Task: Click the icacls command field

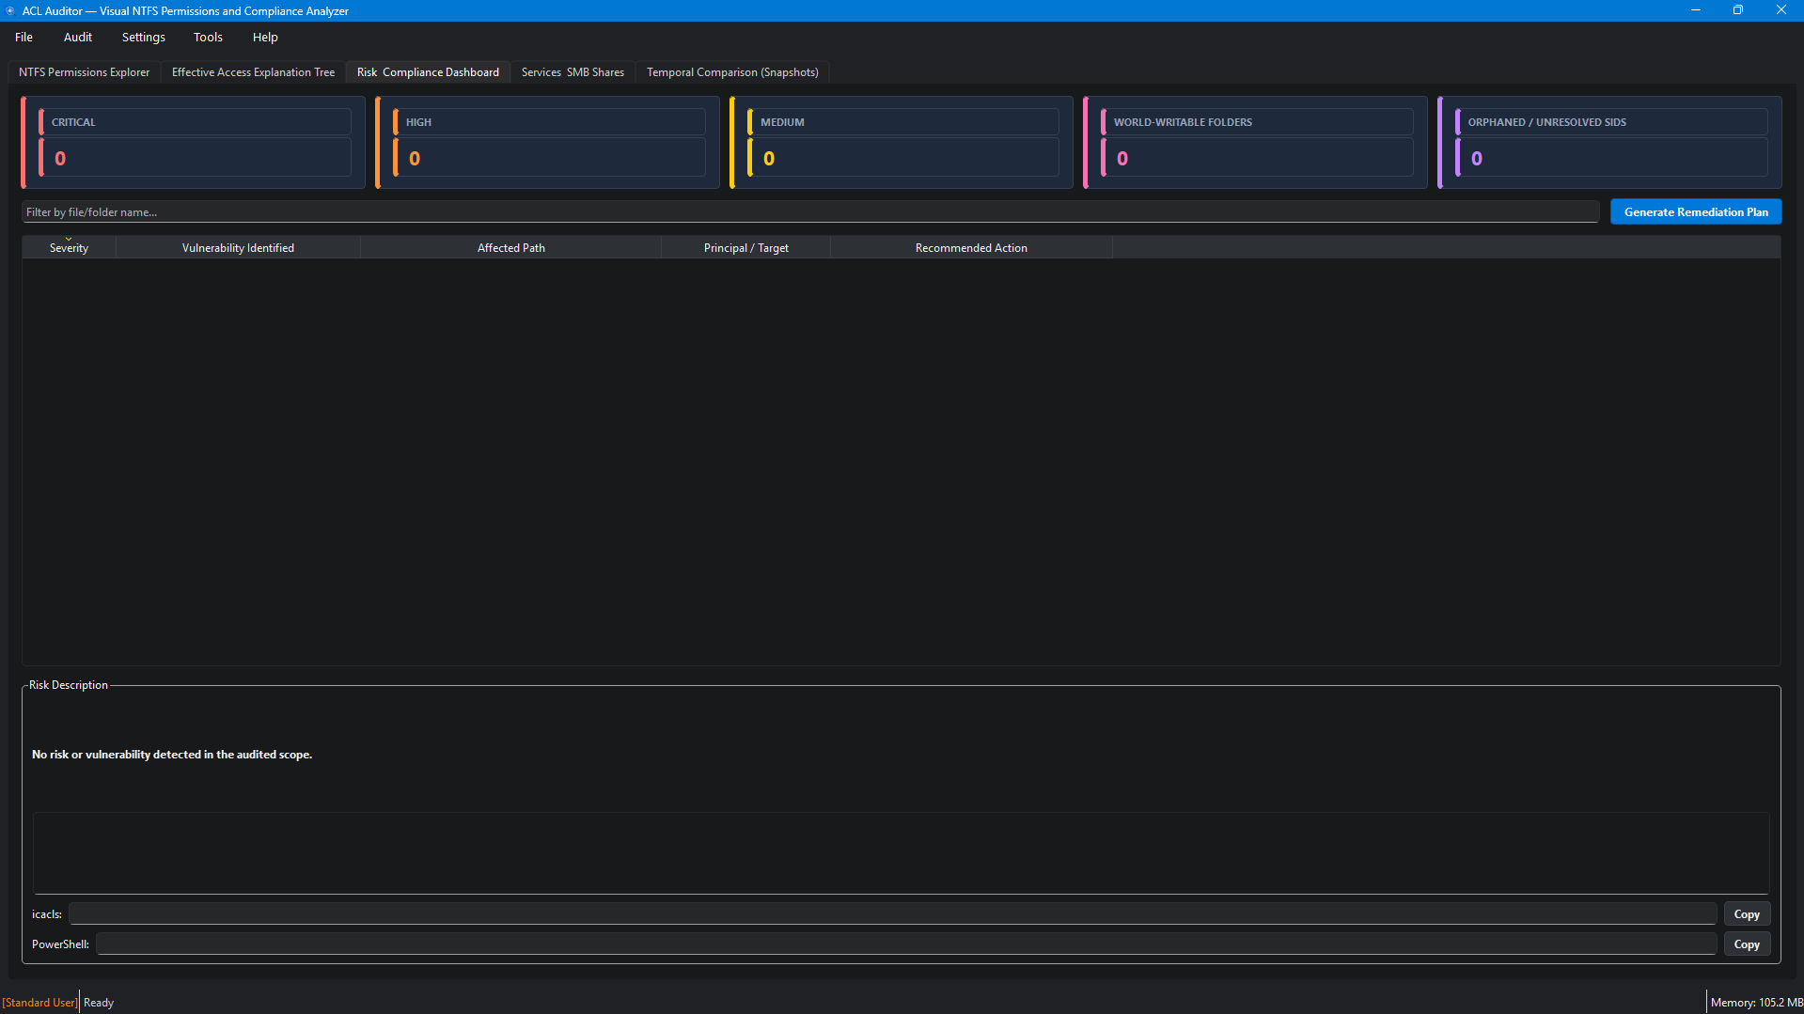Action: pyautogui.click(x=893, y=914)
